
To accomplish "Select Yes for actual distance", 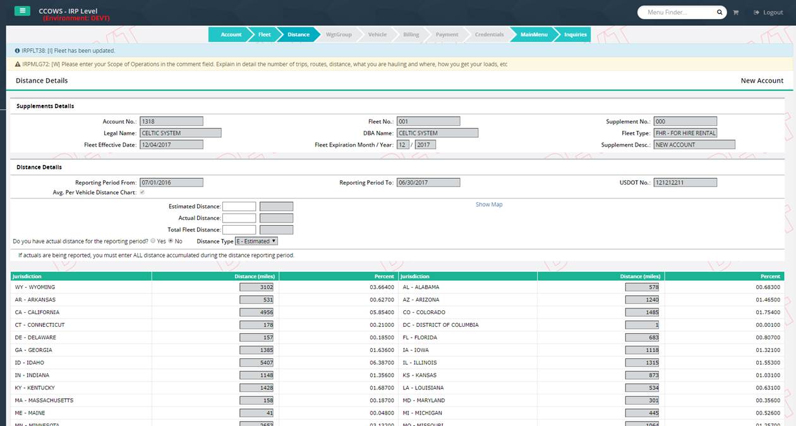I will (x=153, y=241).
